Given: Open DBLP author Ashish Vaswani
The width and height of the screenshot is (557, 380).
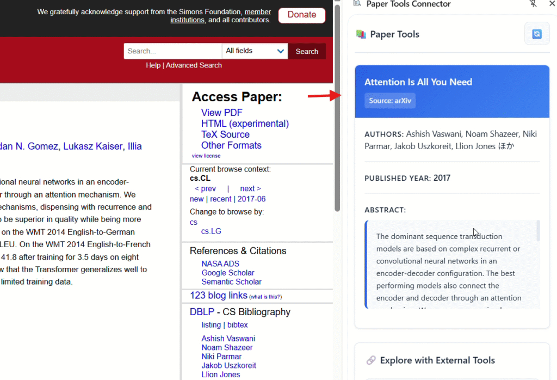Looking at the screenshot, I should point(228,339).
